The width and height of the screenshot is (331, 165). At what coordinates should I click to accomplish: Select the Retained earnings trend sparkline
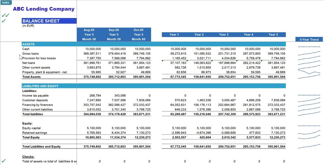309,133
